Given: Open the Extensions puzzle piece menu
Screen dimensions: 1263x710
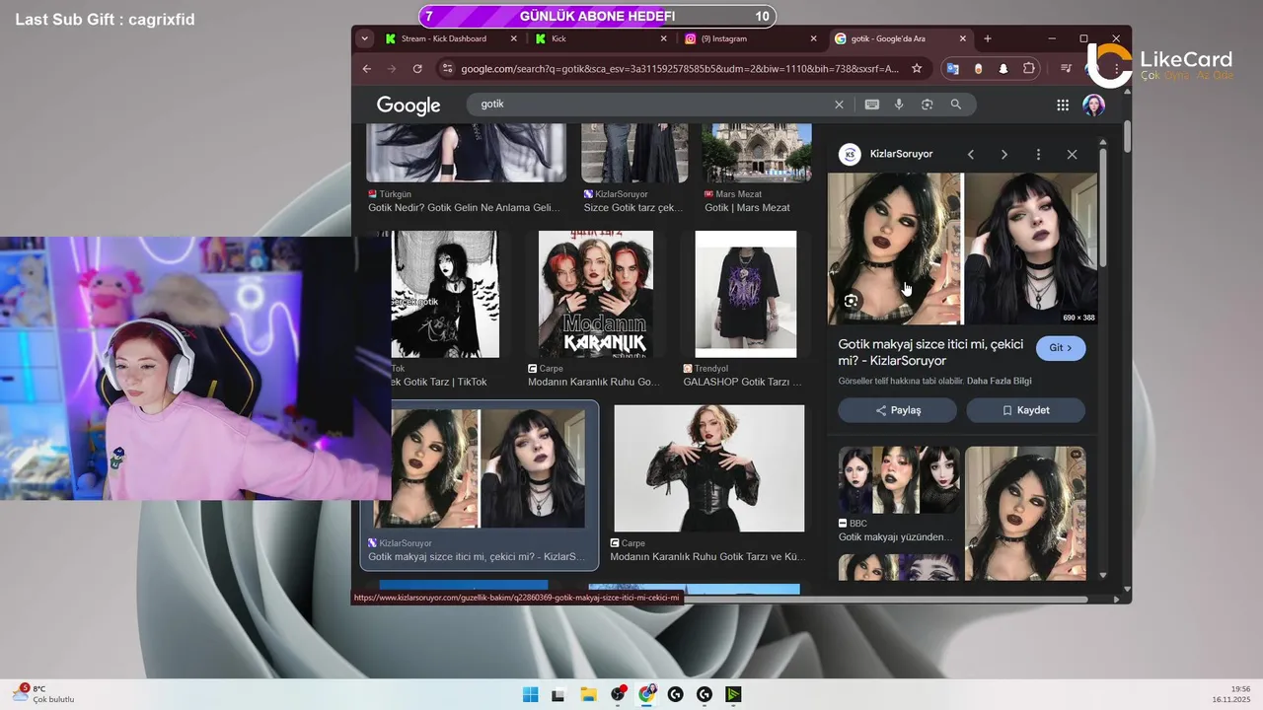Looking at the screenshot, I should click(1029, 69).
